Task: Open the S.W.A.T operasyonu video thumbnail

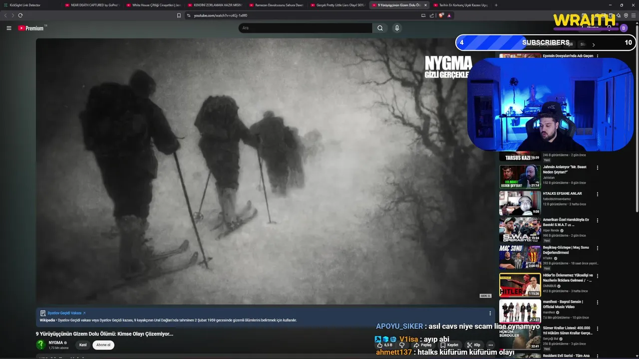Action: (x=520, y=229)
